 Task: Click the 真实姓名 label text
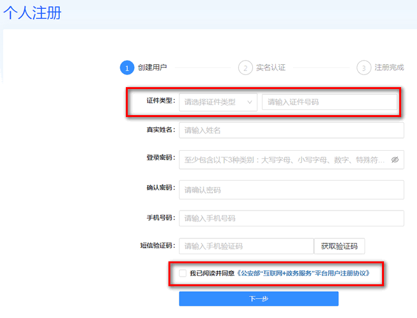[x=161, y=130]
